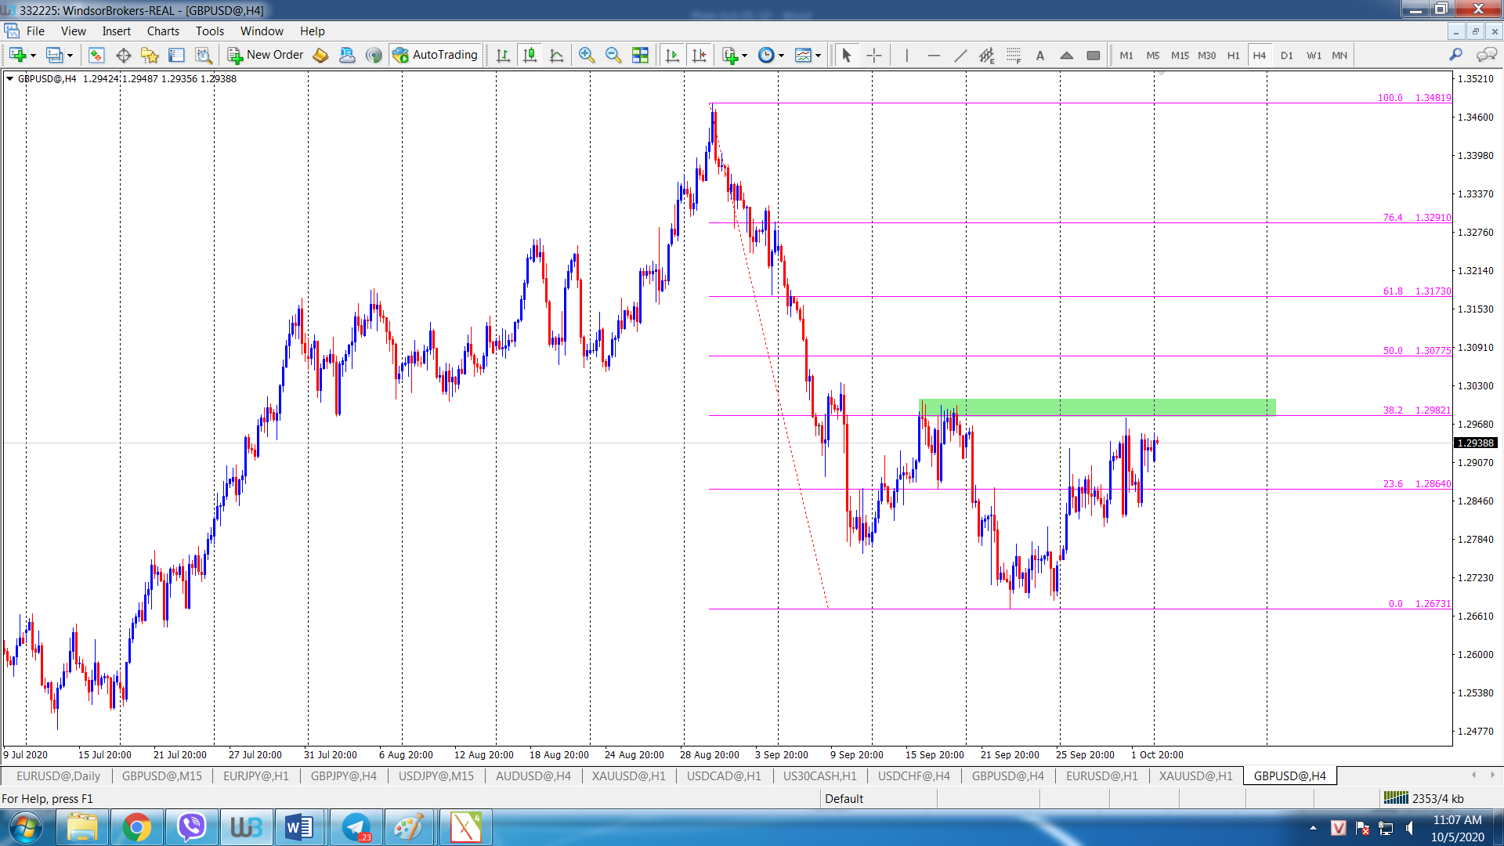Switch chart to bar chart style

tap(503, 55)
